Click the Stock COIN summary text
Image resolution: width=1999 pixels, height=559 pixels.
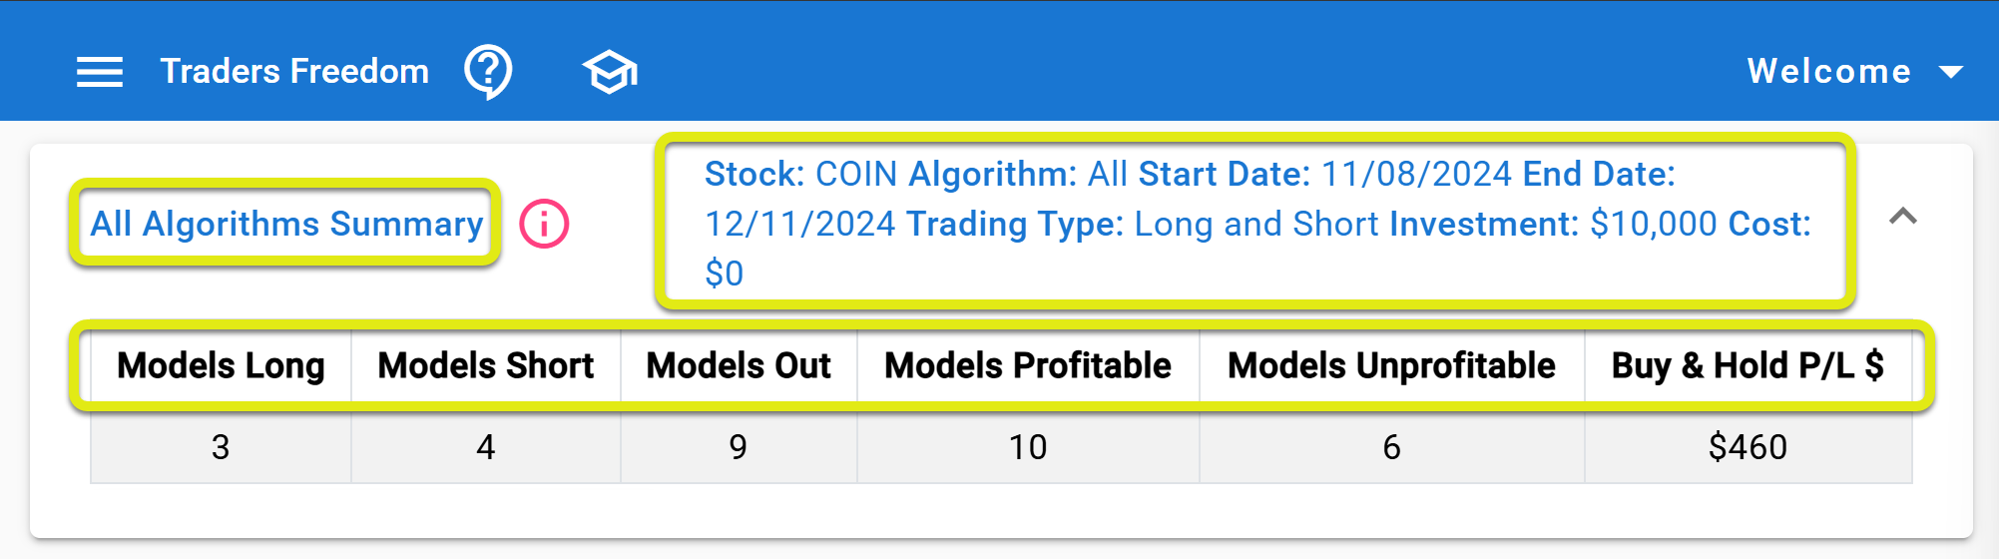(x=1257, y=224)
